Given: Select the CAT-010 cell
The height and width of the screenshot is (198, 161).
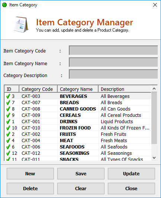Looking at the screenshot, I should click(31, 128).
